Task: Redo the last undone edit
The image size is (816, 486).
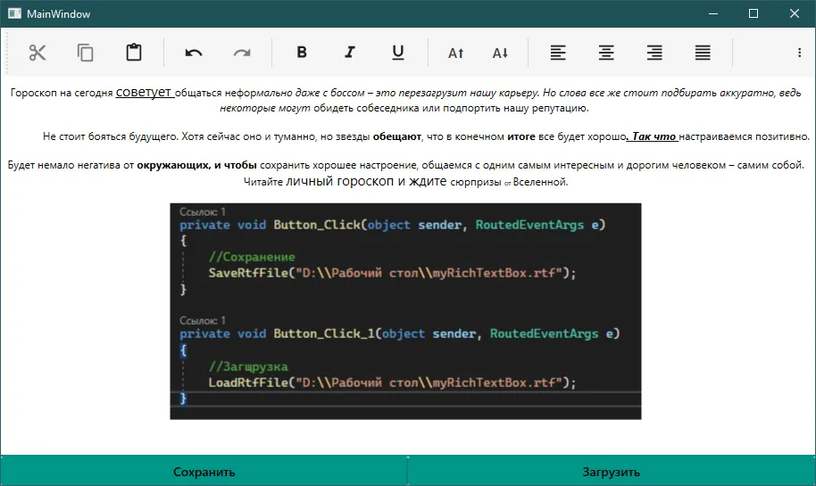Action: [242, 53]
